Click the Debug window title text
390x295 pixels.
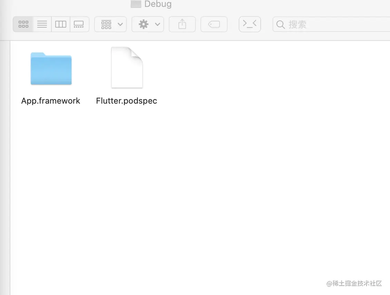point(158,4)
